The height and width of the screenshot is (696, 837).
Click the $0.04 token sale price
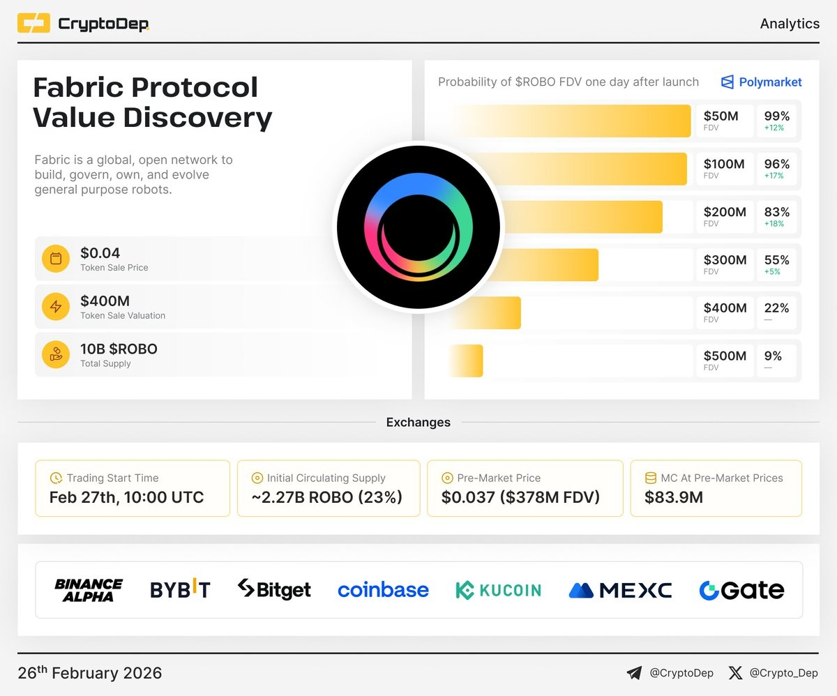point(100,253)
